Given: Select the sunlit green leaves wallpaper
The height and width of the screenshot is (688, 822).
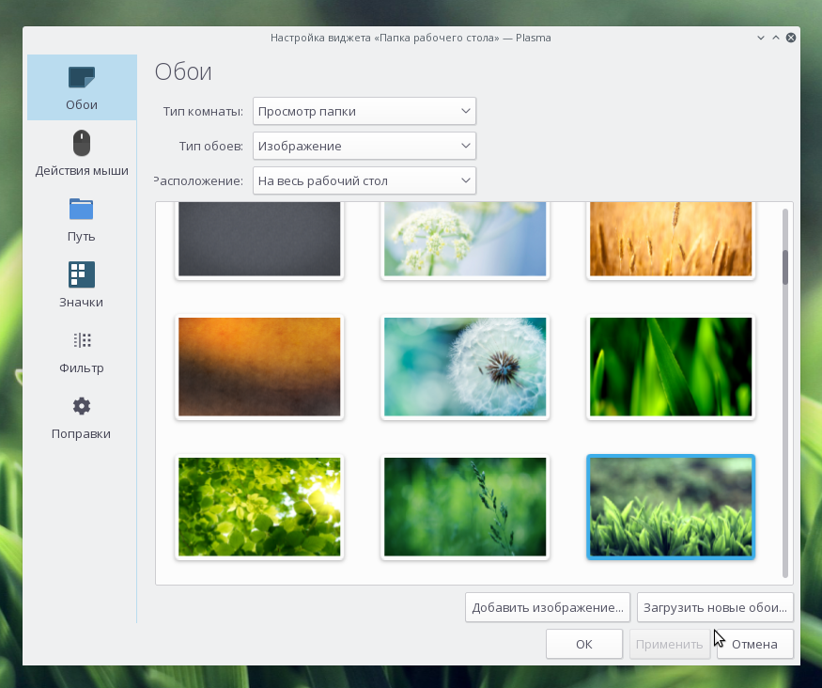Looking at the screenshot, I should 259,507.
